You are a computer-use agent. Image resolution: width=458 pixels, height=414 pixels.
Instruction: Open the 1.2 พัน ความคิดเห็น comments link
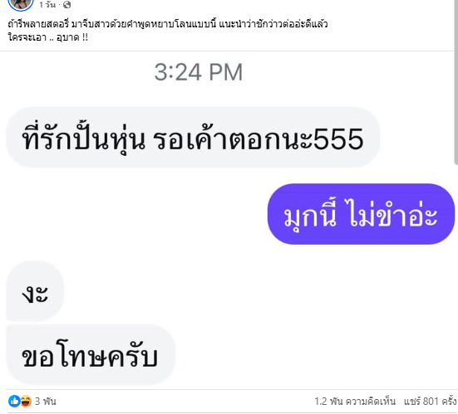(x=355, y=402)
